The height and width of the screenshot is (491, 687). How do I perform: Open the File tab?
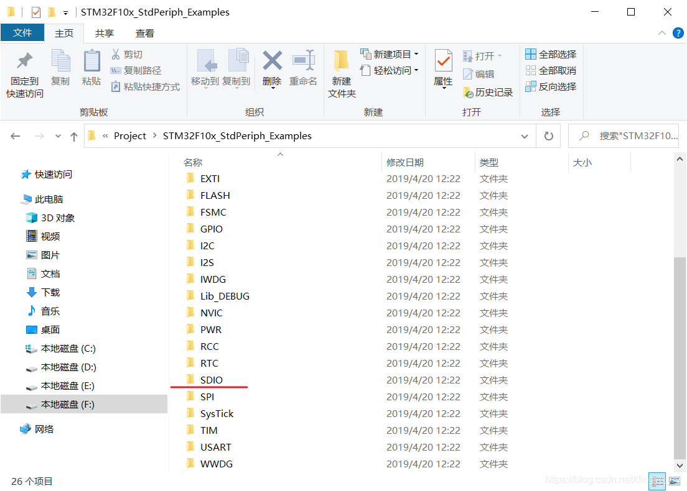(22, 33)
